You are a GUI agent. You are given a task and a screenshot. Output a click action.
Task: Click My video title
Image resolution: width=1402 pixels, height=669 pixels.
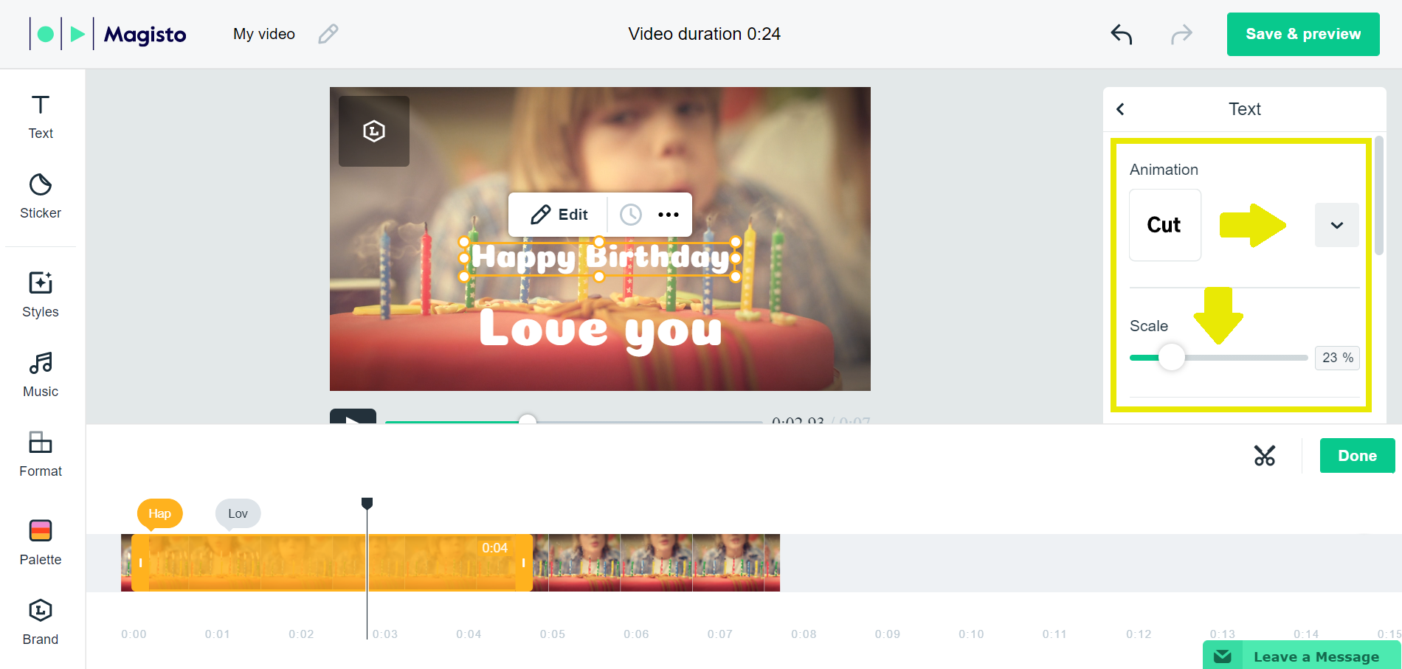click(264, 34)
